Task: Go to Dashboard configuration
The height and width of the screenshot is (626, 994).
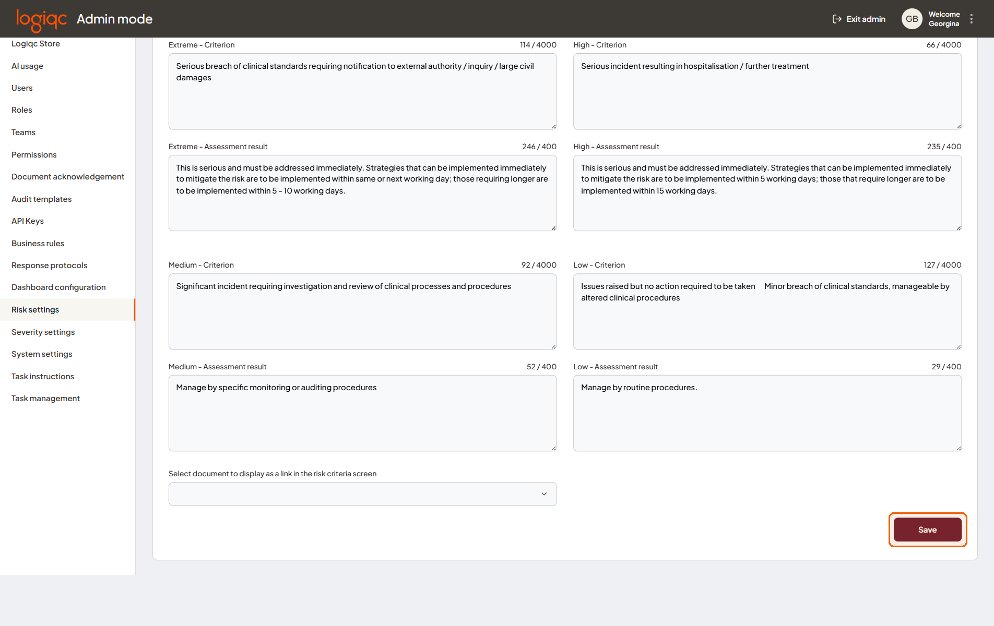Action: [x=58, y=287]
